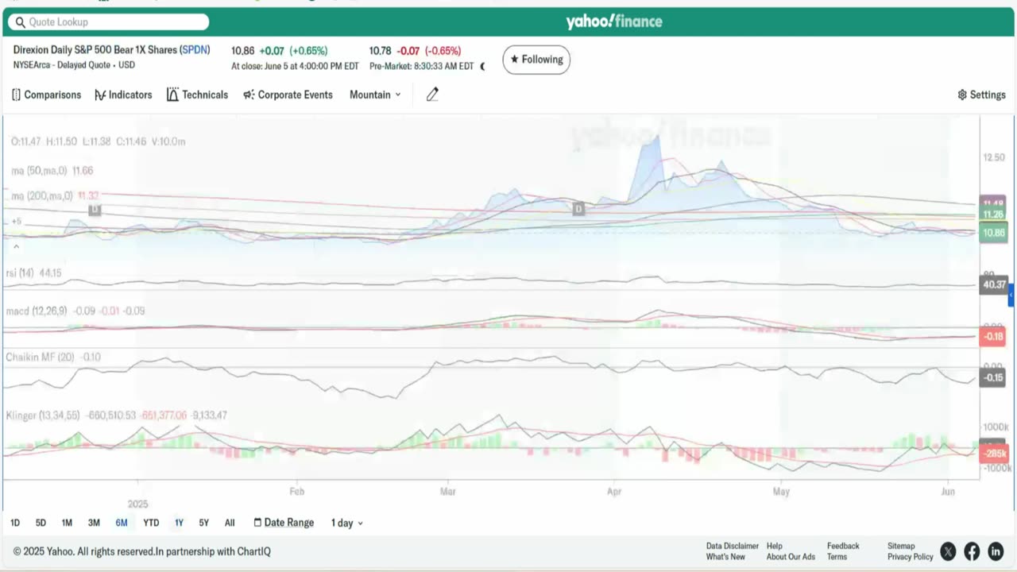
Task: Open Yahoo's X (Twitter) page icon
Action: pos(948,551)
